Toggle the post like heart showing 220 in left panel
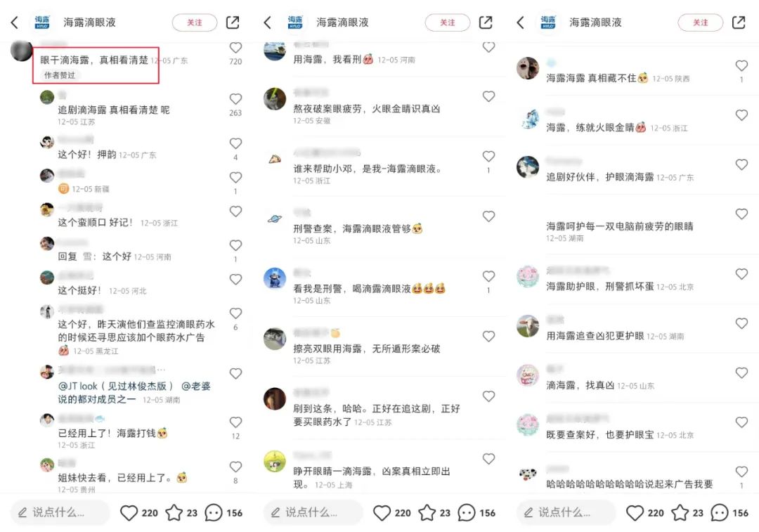This screenshot has height=532, width=759. coord(129,512)
